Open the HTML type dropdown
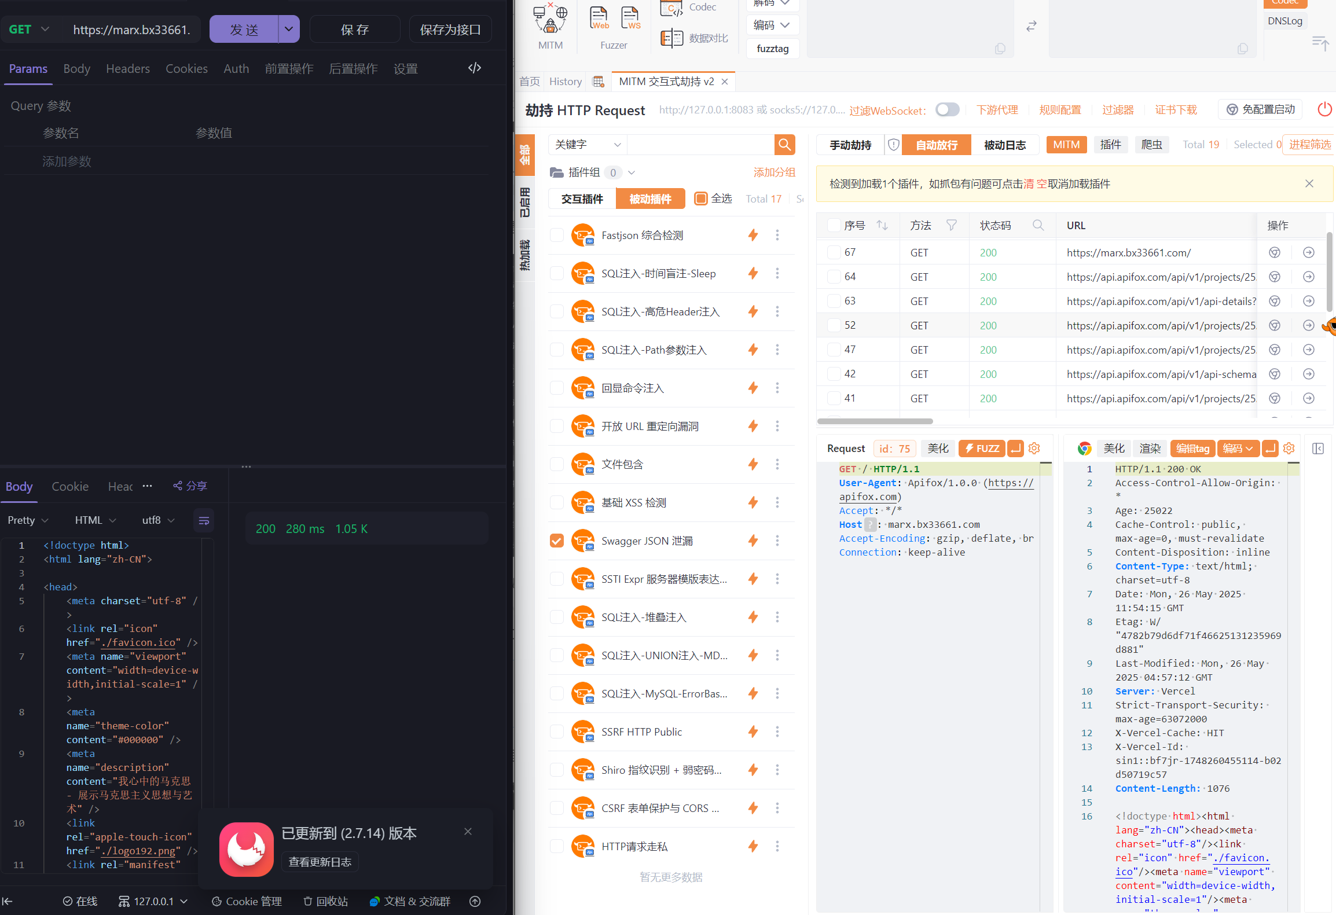 [x=96, y=520]
